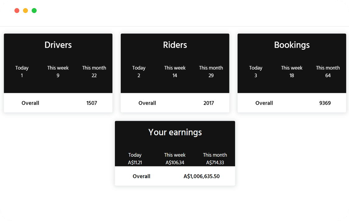Select This month count under Riders

point(211,75)
